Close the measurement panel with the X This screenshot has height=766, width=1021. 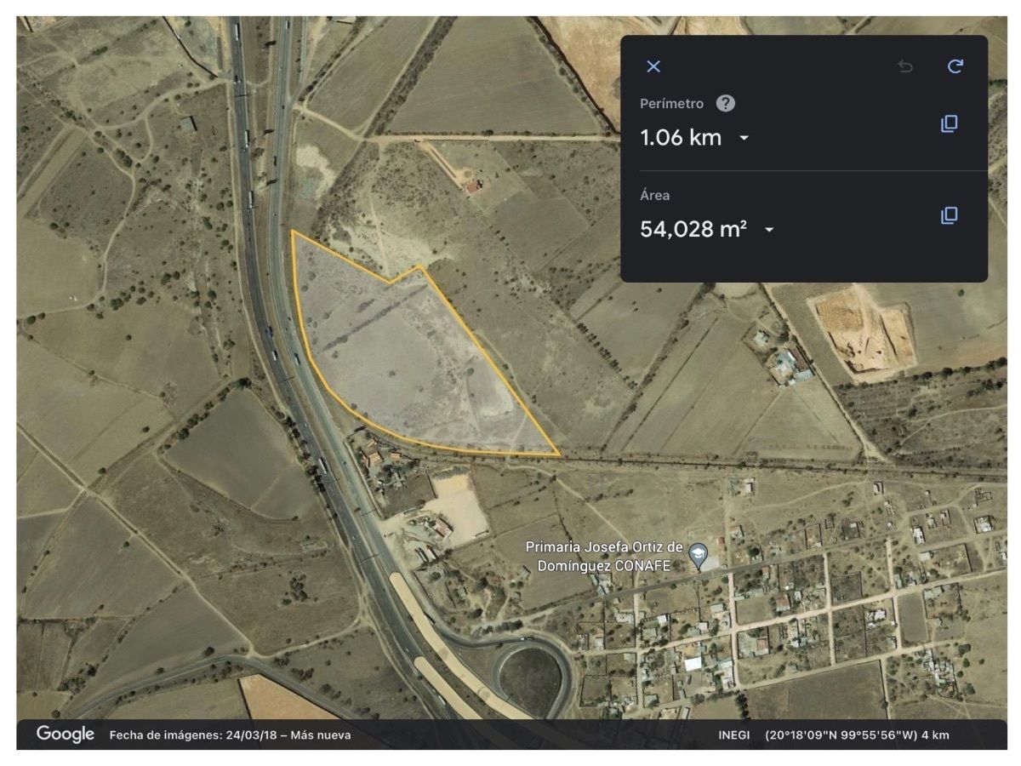click(653, 66)
